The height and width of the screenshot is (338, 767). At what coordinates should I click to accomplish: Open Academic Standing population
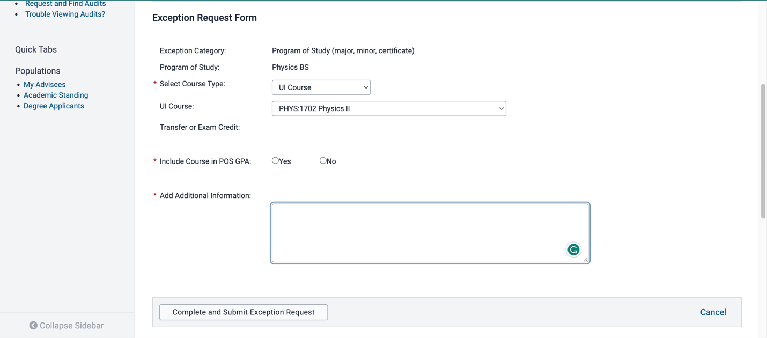(x=56, y=95)
